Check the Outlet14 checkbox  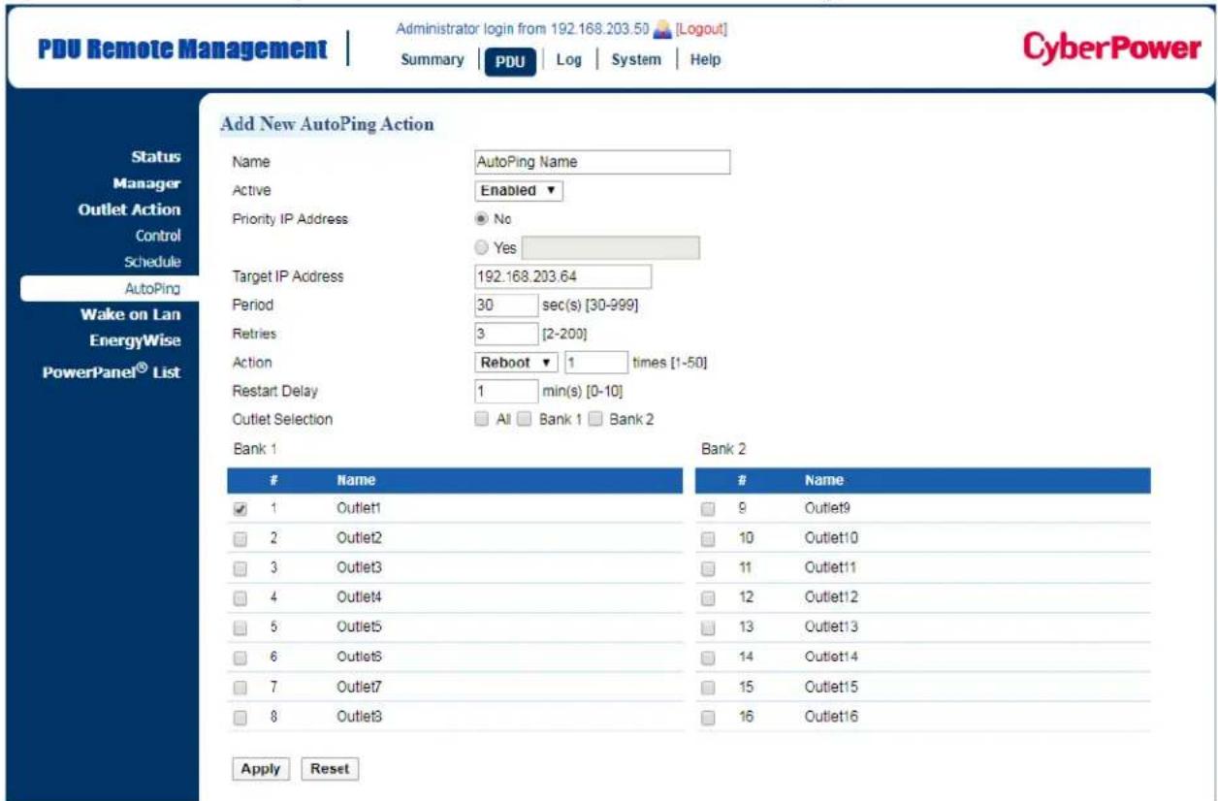click(709, 658)
